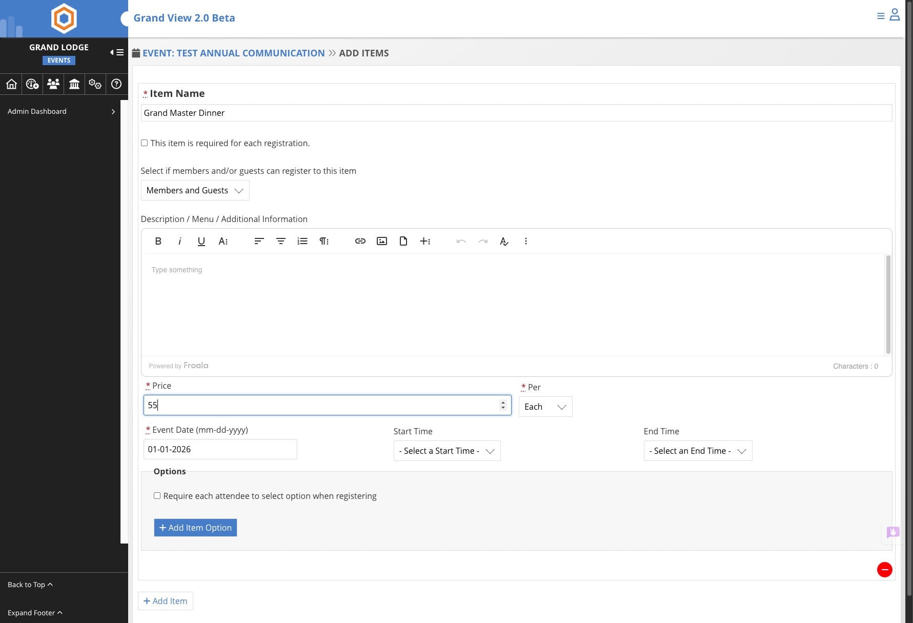The width and height of the screenshot is (913, 623).
Task: Open the Members and Guests dropdown
Action: 195,190
